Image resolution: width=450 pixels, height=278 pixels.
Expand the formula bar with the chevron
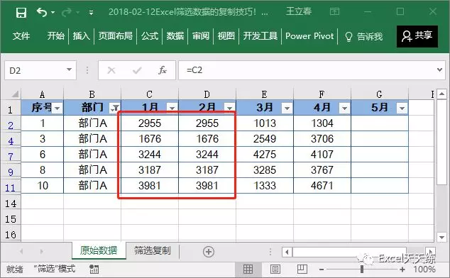(x=439, y=69)
